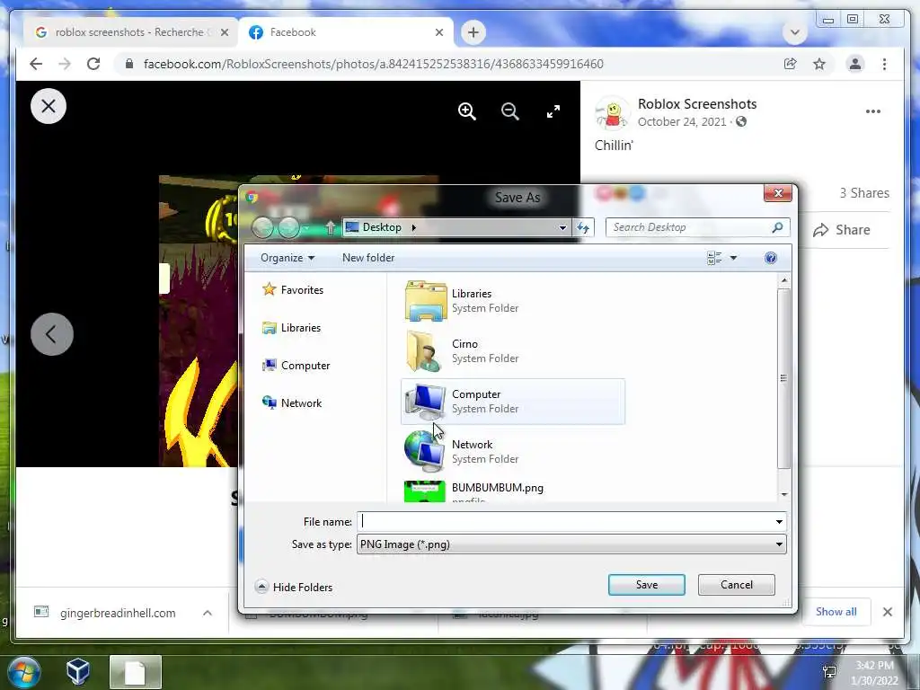Expand the Desktop breadcrumb arrow
Viewport: 920px width, 690px height.
(413, 227)
